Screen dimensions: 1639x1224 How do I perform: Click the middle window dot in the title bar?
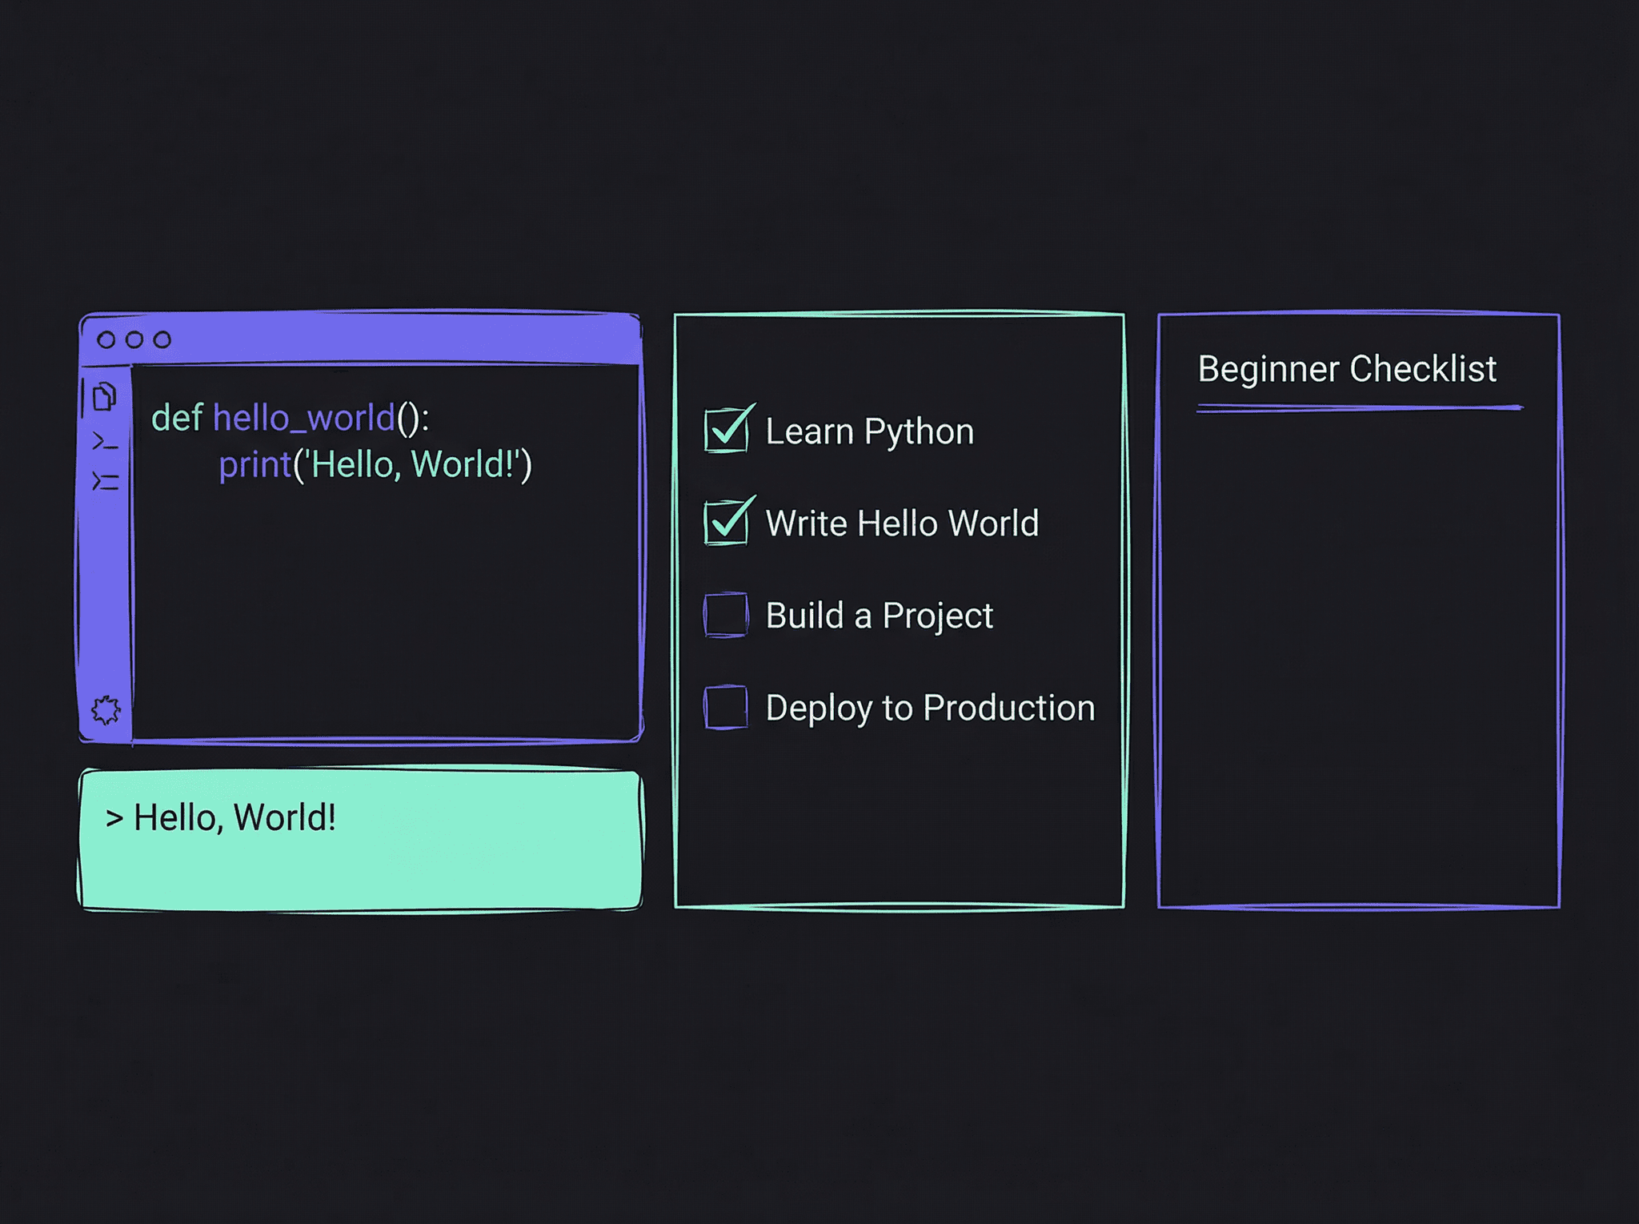tap(134, 339)
